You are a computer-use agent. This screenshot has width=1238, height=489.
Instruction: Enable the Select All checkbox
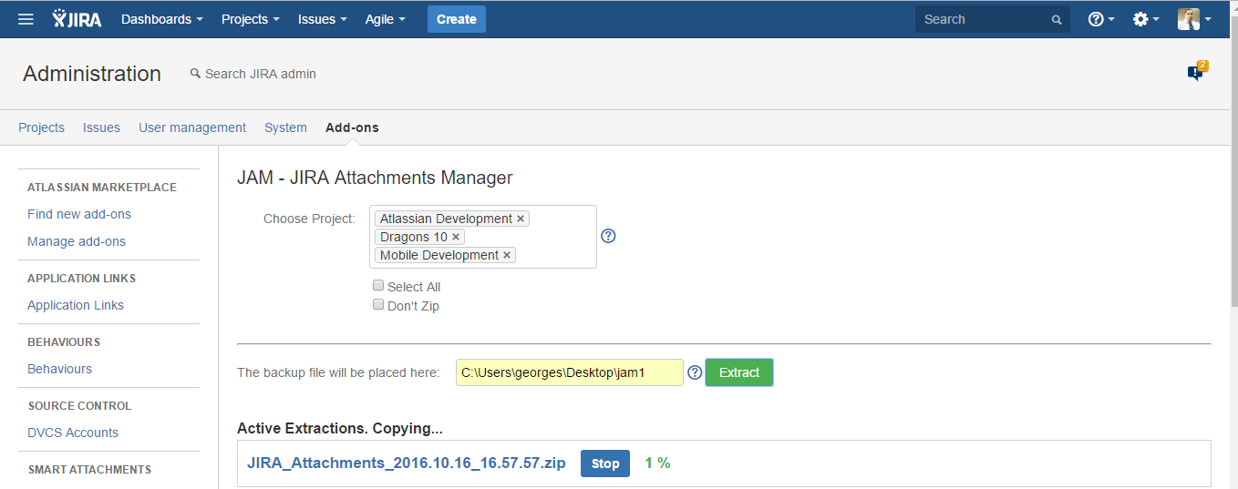click(378, 286)
